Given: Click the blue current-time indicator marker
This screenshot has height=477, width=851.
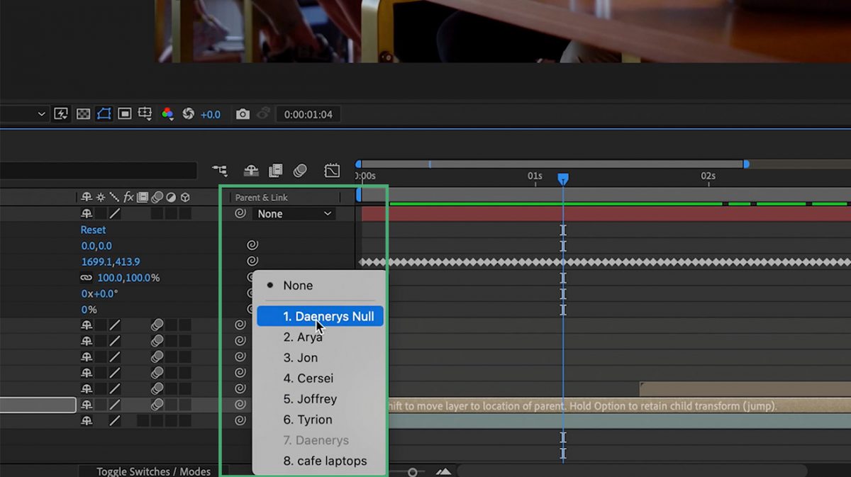Looking at the screenshot, I should (x=563, y=179).
